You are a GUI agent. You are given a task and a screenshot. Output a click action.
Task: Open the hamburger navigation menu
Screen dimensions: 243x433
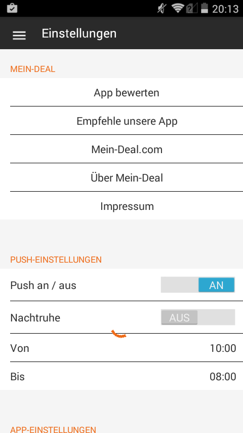coord(19,35)
